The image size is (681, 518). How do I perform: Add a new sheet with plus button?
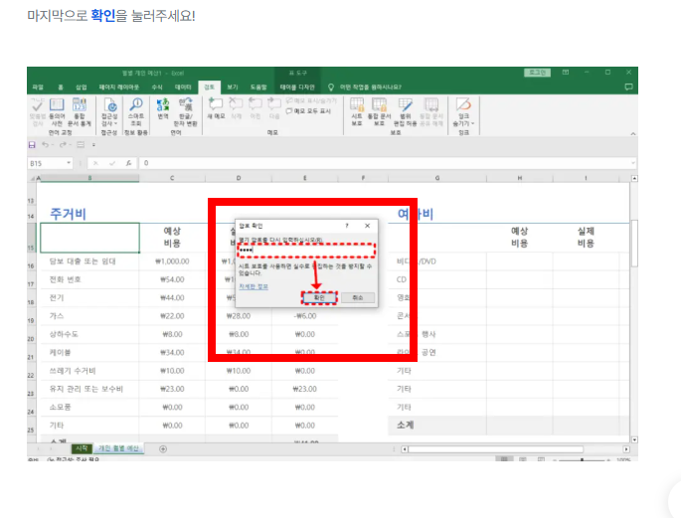point(163,449)
